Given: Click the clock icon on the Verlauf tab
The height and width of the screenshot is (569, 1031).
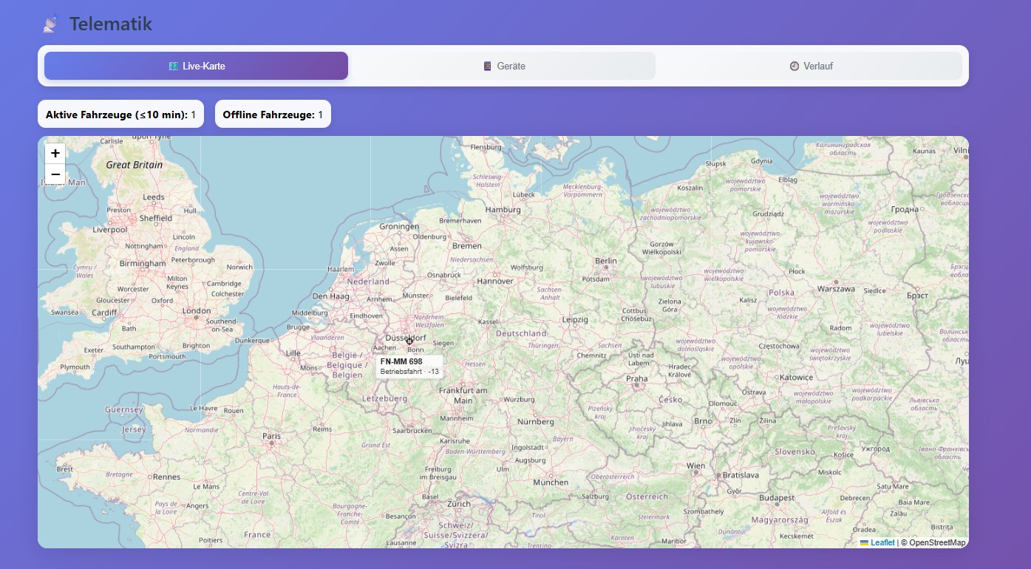Looking at the screenshot, I should [x=793, y=66].
